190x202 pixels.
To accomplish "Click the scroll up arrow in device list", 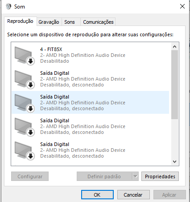I will click(174, 47).
